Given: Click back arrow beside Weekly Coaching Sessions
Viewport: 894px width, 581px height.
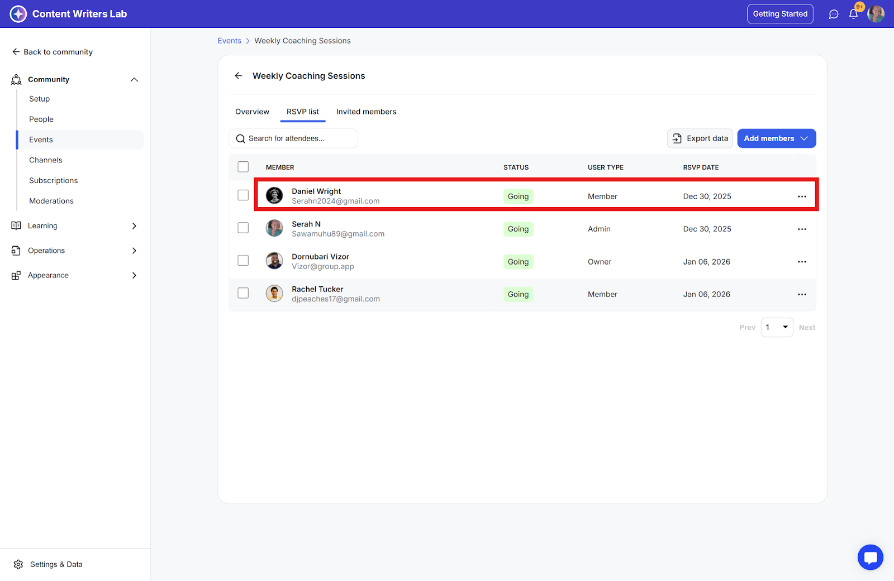Looking at the screenshot, I should click(239, 76).
